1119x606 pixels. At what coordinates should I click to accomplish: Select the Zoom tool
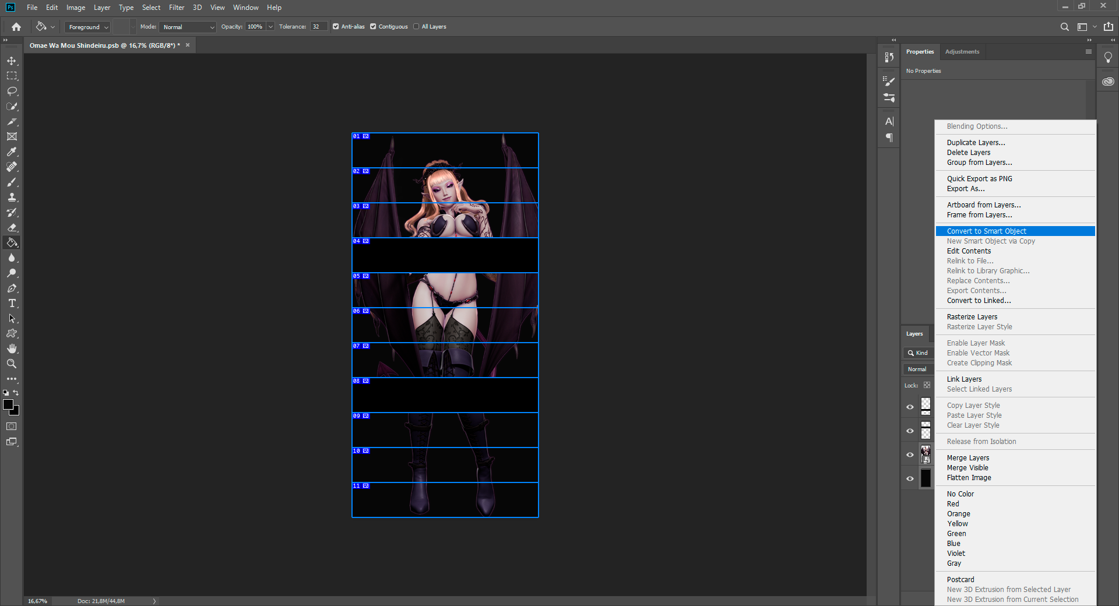[12, 364]
